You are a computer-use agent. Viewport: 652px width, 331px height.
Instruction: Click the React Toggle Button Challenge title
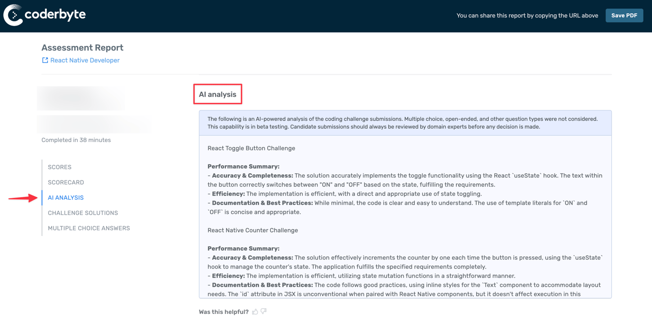251,148
